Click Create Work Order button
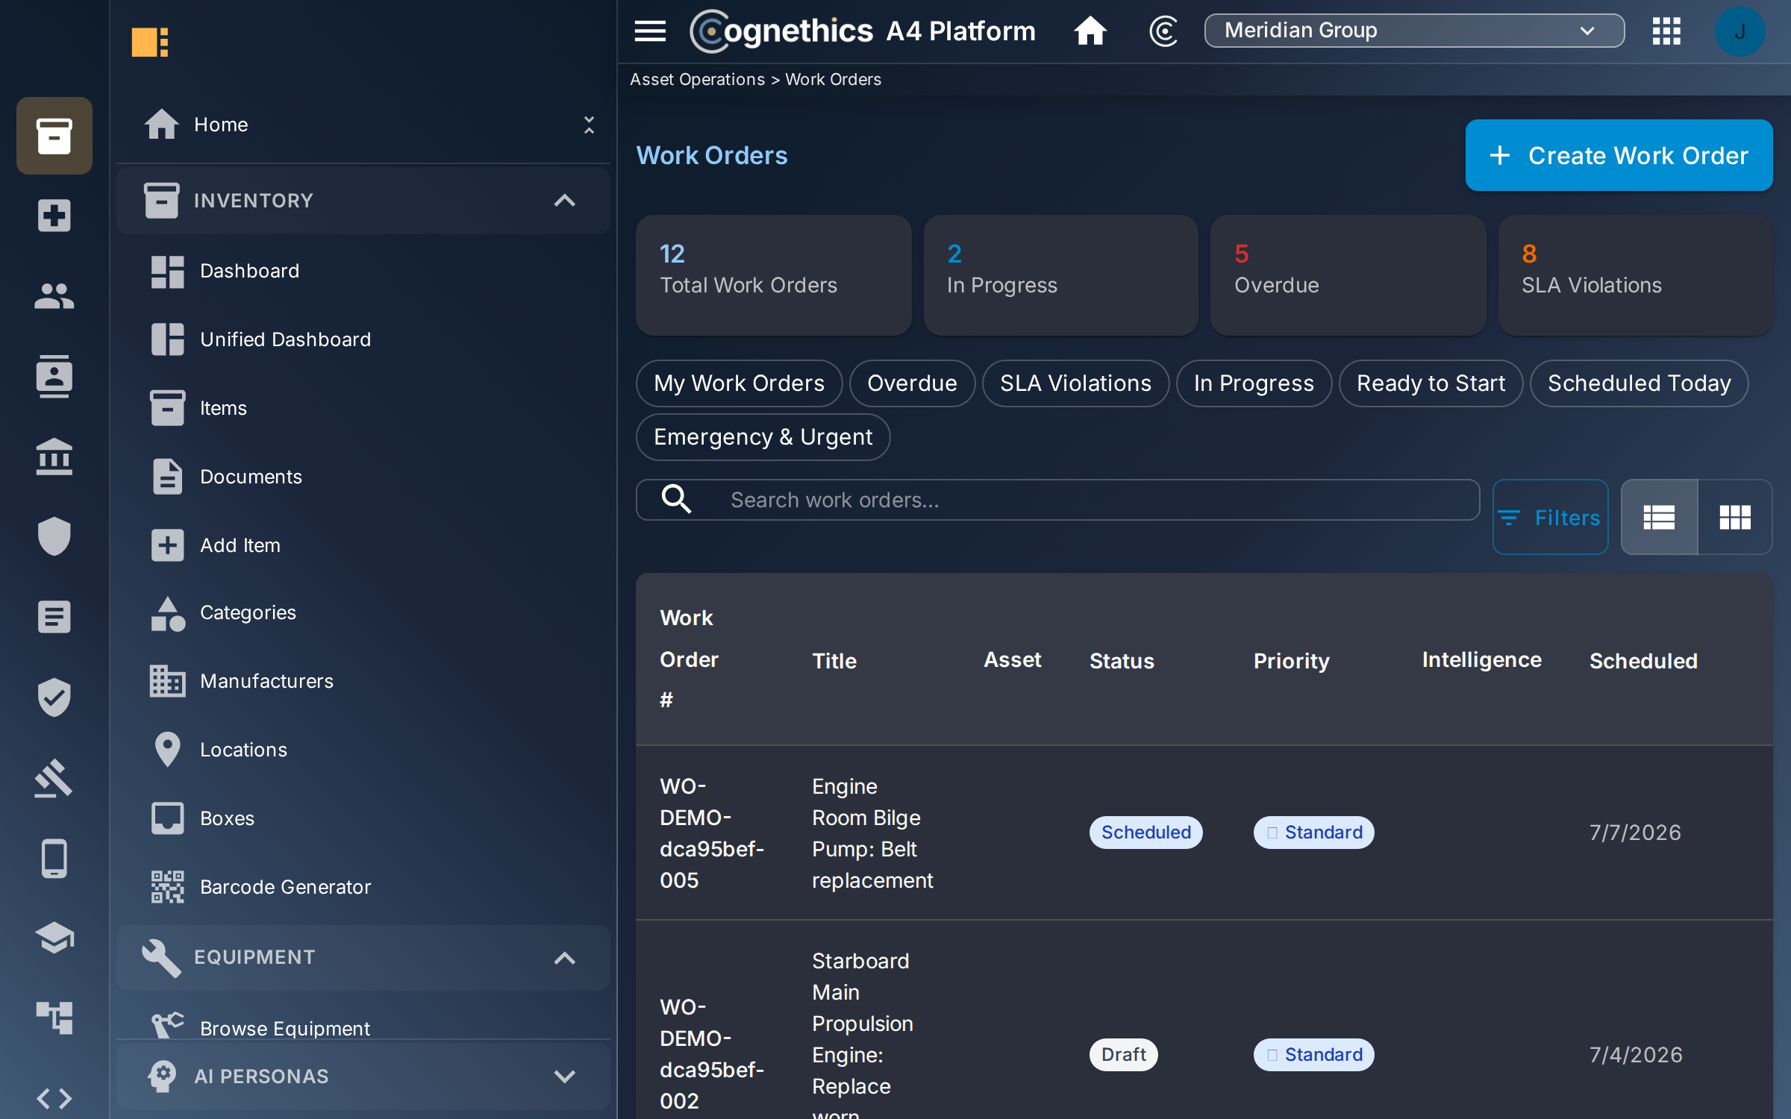1791x1119 pixels. (1619, 155)
